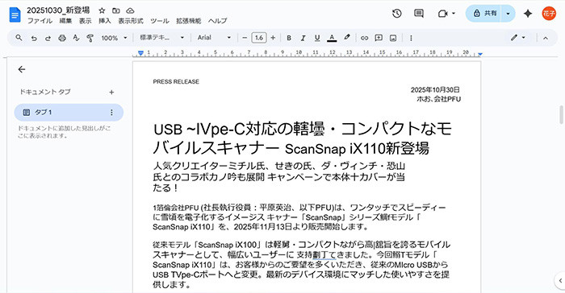Increase font size with plus button

[x=273, y=38]
